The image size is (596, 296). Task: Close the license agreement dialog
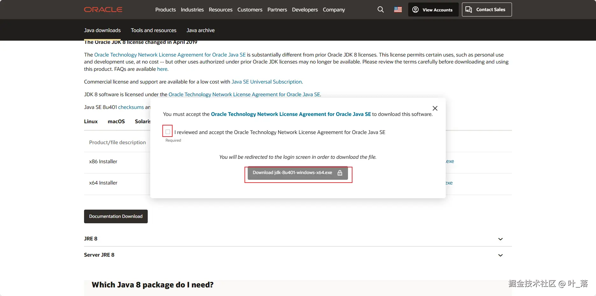pos(435,108)
